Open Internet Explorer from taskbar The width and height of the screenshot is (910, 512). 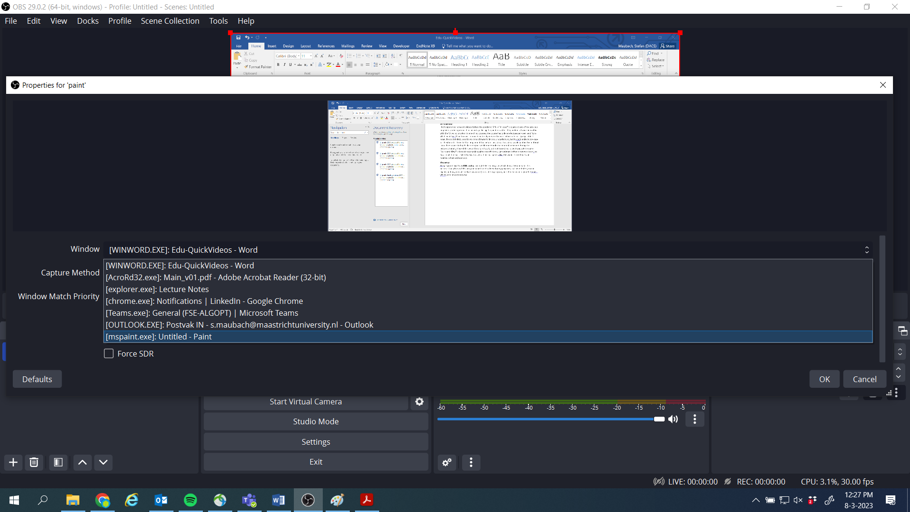point(131,500)
